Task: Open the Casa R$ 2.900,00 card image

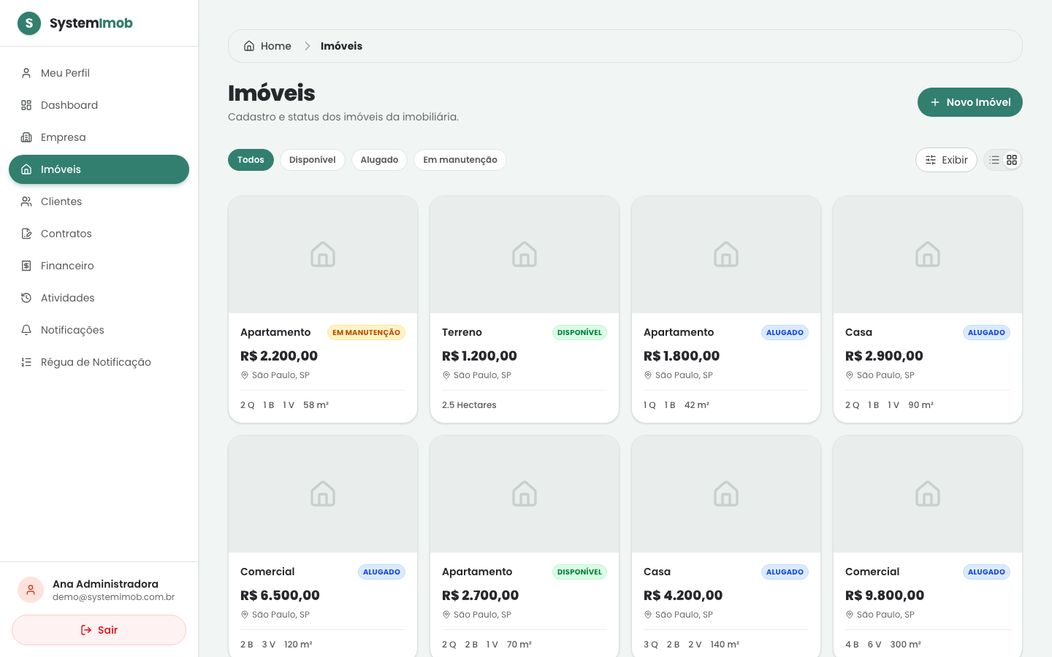Action: pyautogui.click(x=928, y=255)
